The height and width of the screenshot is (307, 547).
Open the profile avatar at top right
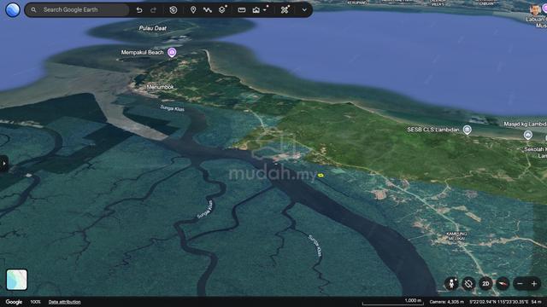pyautogui.click(x=535, y=9)
